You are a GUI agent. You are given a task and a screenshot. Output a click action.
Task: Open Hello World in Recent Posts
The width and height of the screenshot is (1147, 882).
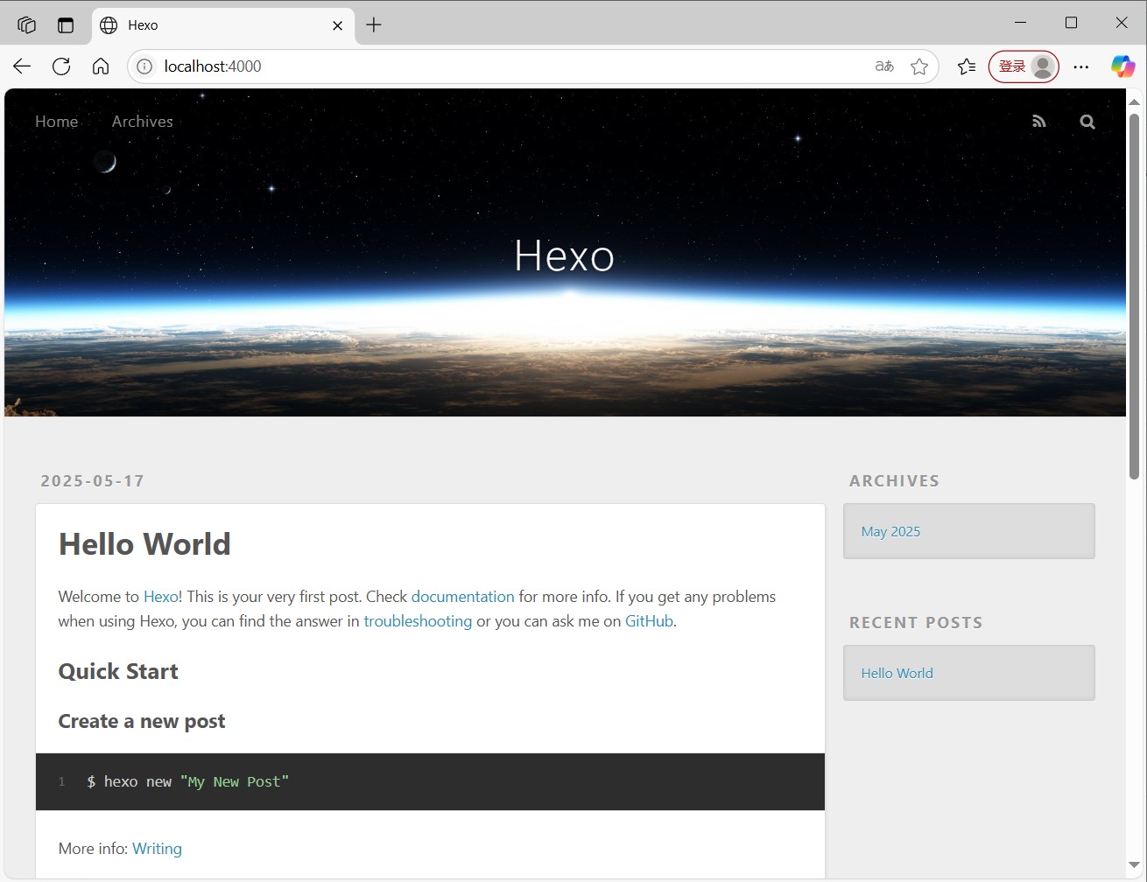coord(897,673)
